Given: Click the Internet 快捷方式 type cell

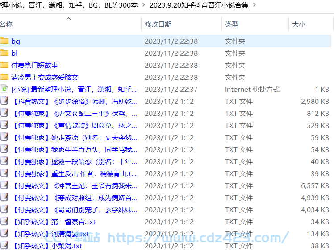Looking at the screenshot, I should [252, 89].
